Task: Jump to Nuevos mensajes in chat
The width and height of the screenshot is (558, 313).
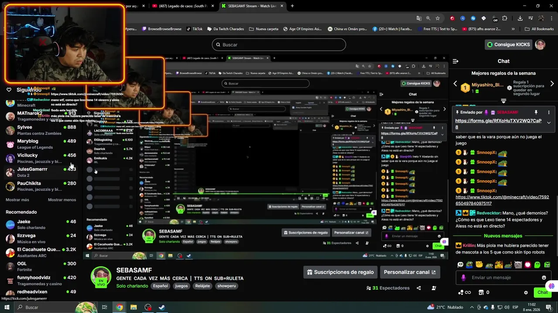Action: point(503,236)
